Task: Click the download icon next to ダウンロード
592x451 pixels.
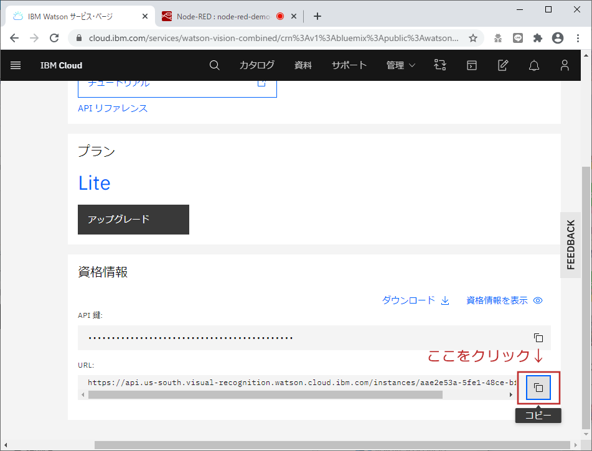Action: (444, 300)
